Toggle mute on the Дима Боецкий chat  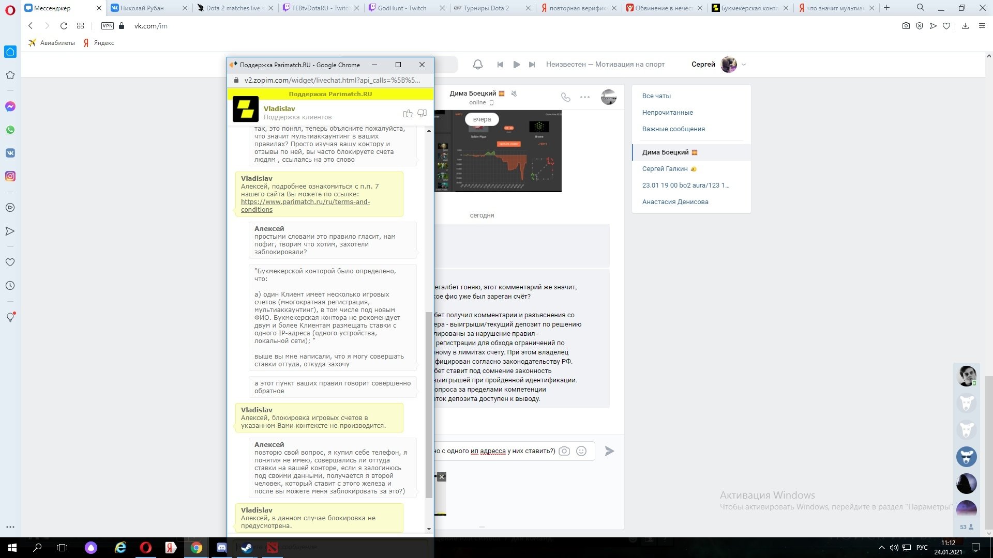tap(514, 94)
